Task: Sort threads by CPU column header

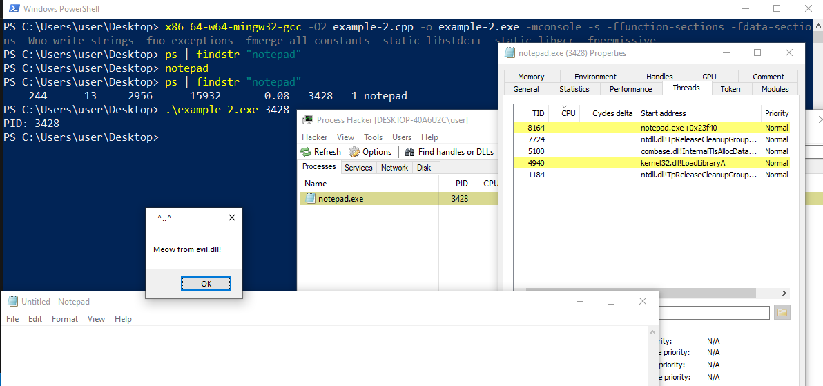Action: 564,113
